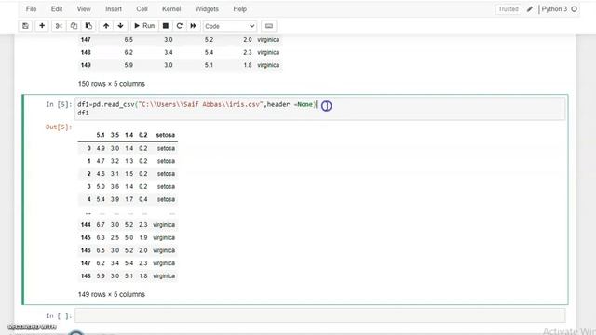Restart kernel and rerun all with fast-forward icon
Image resolution: width=596 pixels, height=335 pixels.
193,26
